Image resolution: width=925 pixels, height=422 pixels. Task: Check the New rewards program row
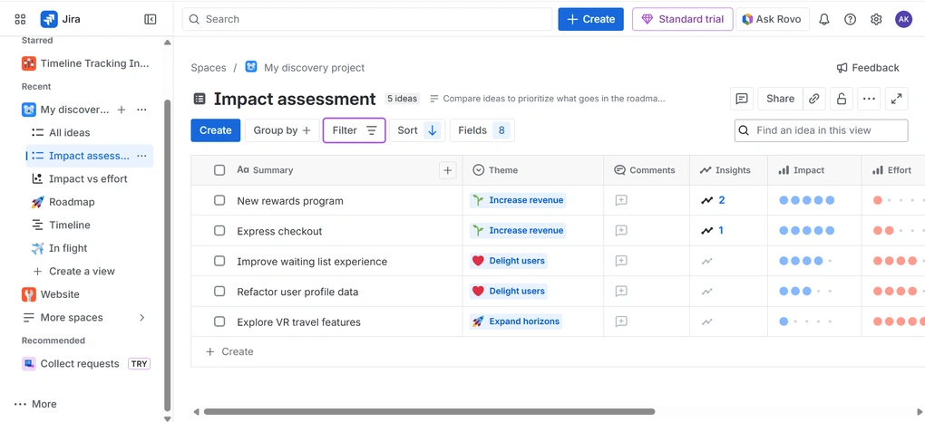[219, 200]
